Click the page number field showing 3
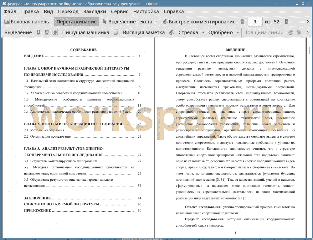 (255, 22)
